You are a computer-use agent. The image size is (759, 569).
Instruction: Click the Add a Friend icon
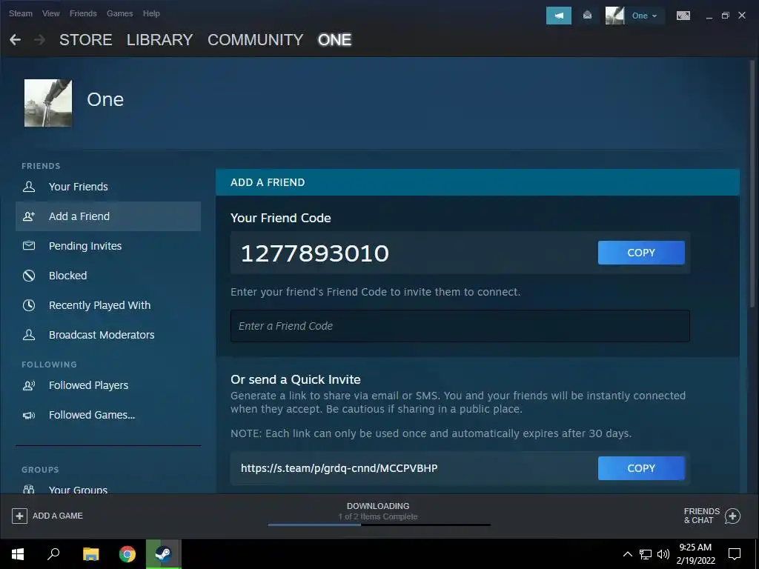click(x=29, y=216)
